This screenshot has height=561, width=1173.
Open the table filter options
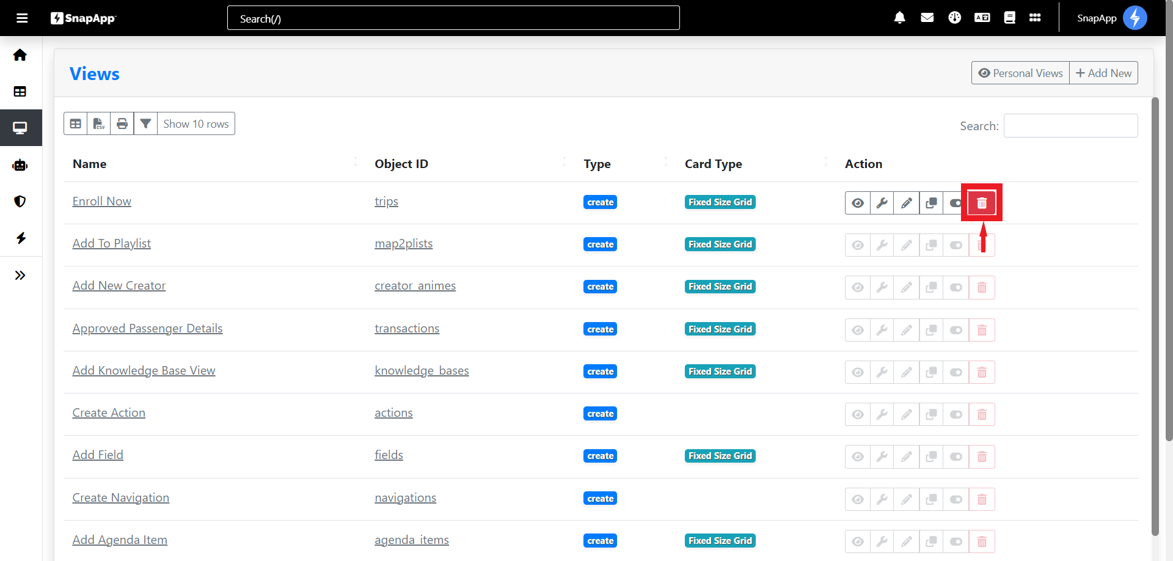(x=145, y=123)
